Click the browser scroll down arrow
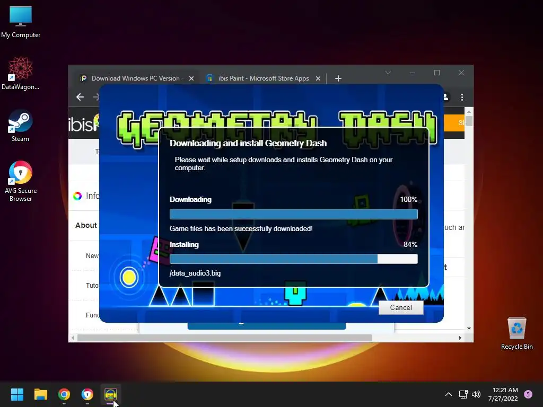The image size is (543, 407). tap(469, 329)
